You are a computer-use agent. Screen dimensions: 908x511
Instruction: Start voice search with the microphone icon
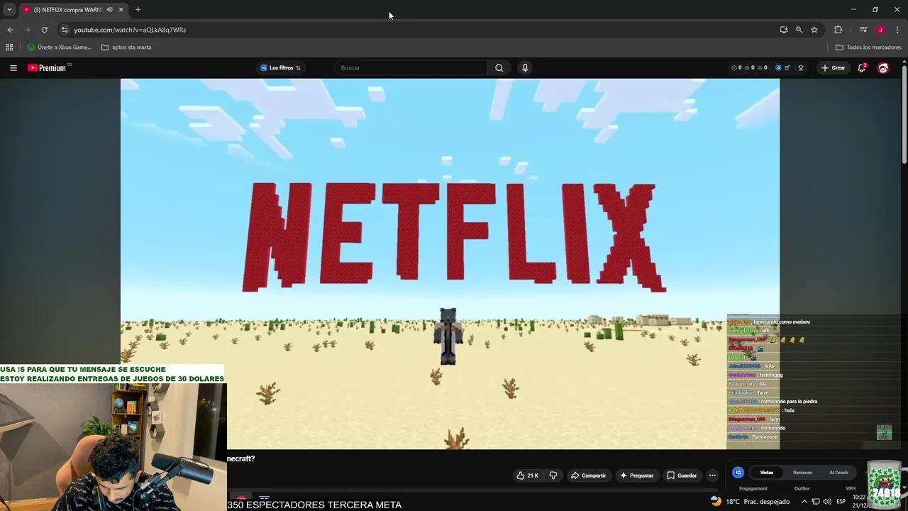click(x=525, y=68)
